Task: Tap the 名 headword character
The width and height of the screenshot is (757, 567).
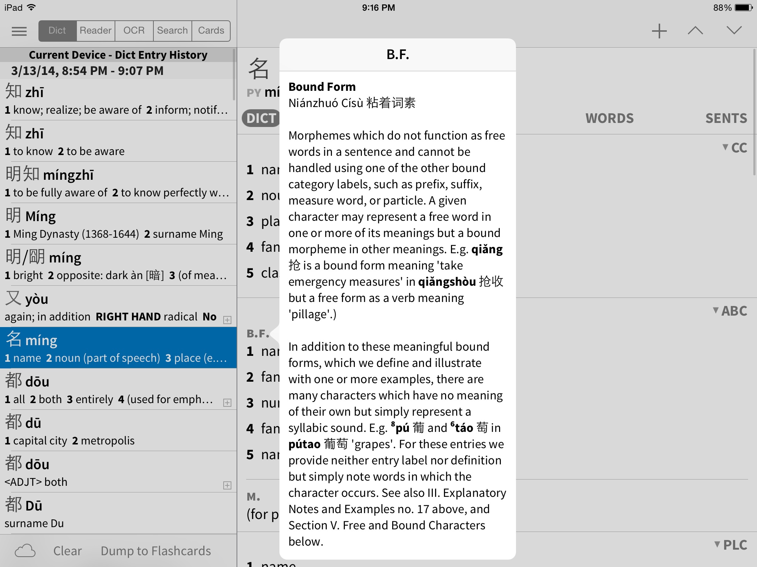Action: pyautogui.click(x=259, y=69)
